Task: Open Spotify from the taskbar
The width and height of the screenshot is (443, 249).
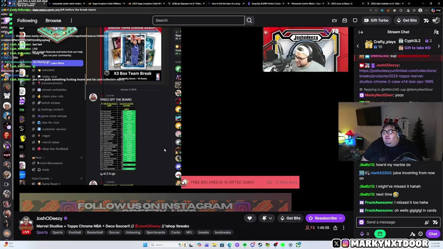Action: click(x=245, y=245)
